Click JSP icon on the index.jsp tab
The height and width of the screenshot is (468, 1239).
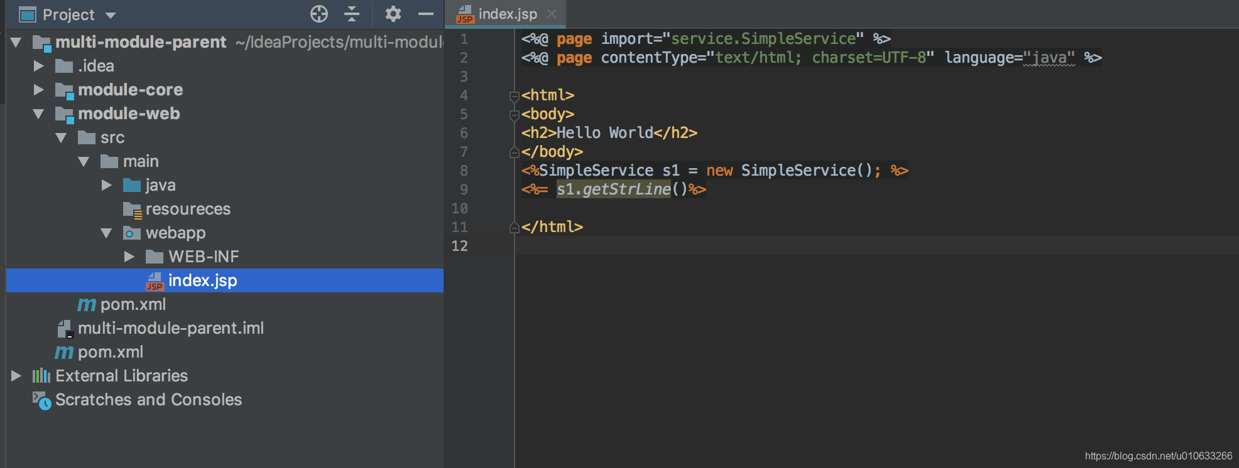pyautogui.click(x=465, y=14)
